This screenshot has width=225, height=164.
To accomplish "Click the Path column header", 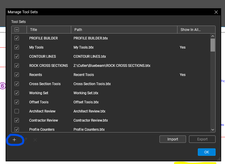I will point(124,30).
